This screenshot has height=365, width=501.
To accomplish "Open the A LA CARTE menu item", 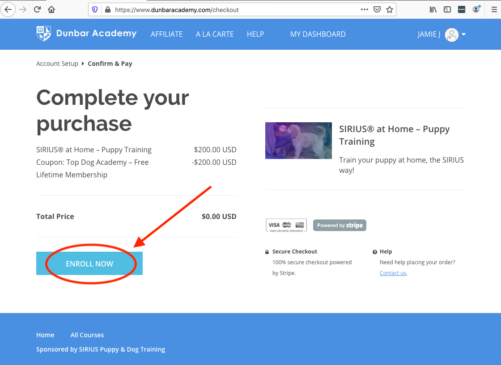I will click(x=215, y=34).
